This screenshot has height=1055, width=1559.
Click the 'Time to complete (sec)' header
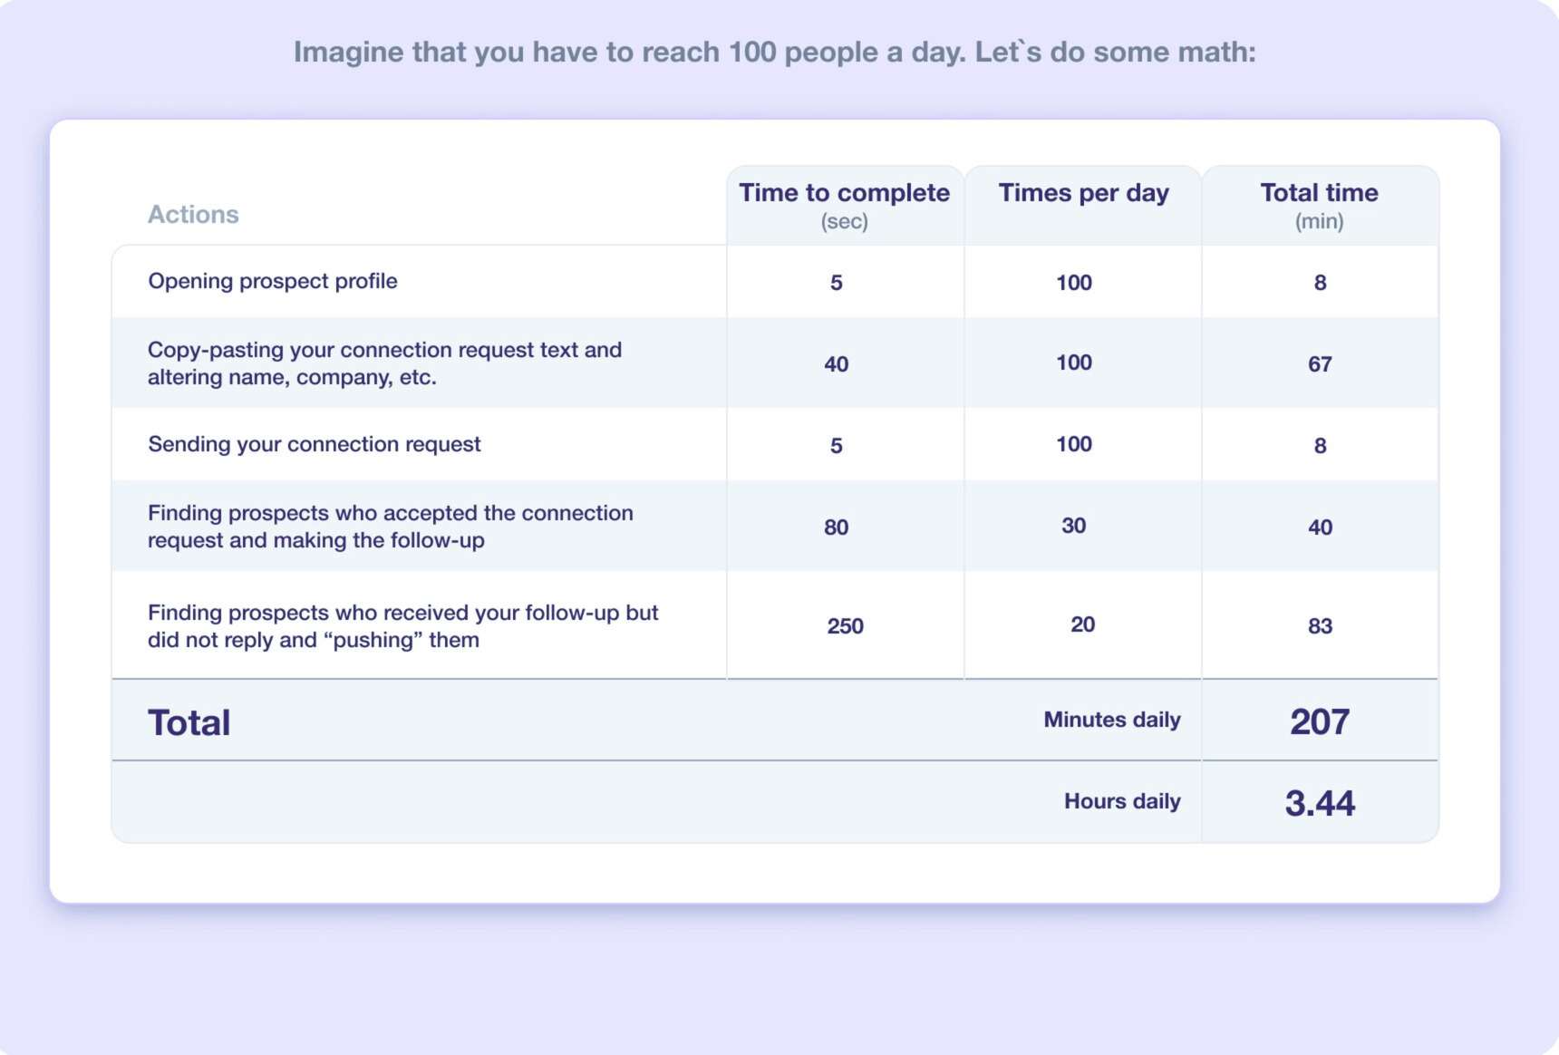click(x=844, y=206)
